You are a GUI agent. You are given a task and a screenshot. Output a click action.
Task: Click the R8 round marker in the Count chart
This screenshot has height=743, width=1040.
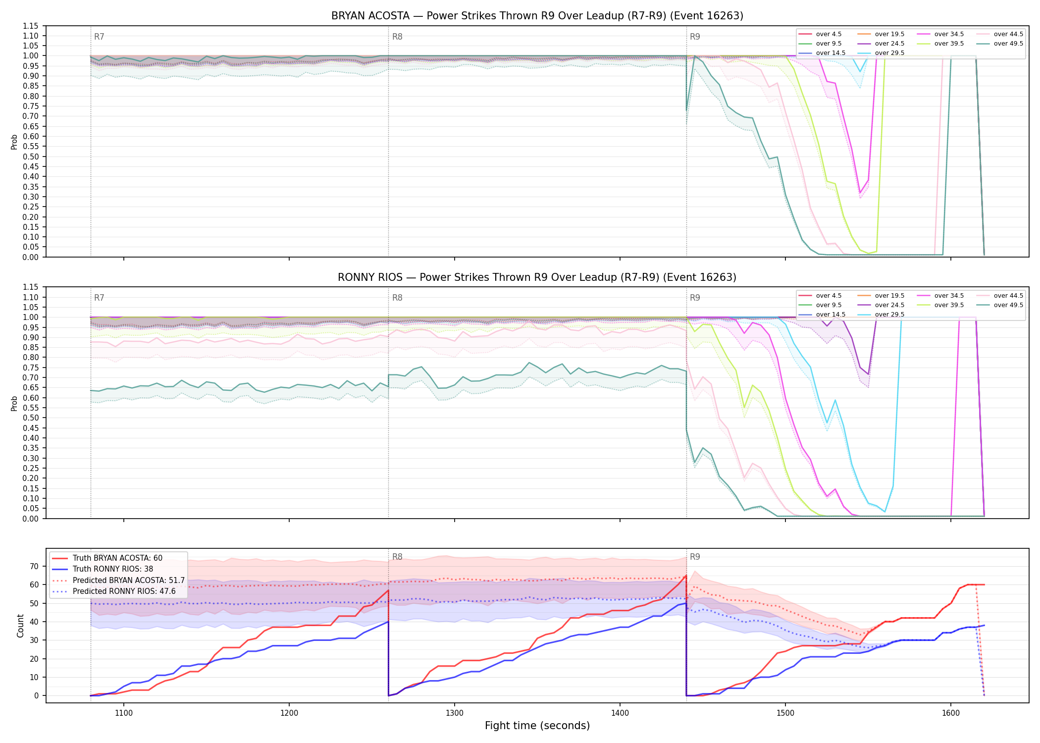click(x=397, y=557)
